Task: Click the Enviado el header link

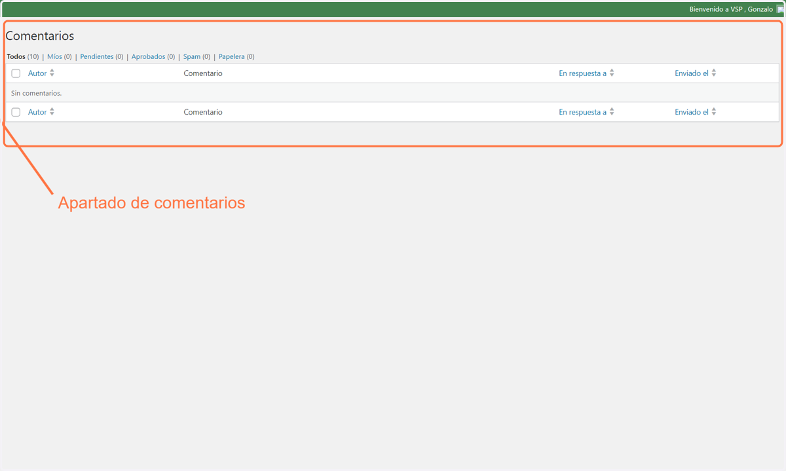Action: (x=692, y=73)
